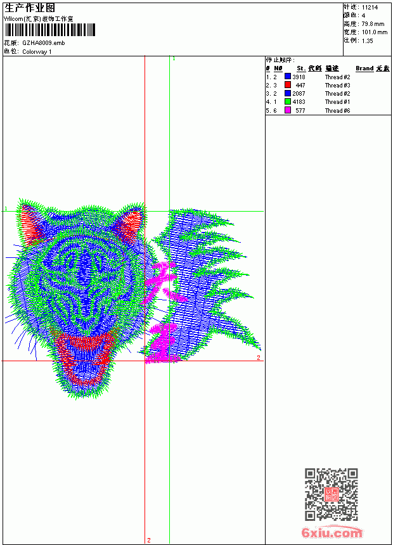Image resolution: width=393 pixels, height=545 pixels.
Task: Click the 79.8 mm height value
Action: point(373,24)
